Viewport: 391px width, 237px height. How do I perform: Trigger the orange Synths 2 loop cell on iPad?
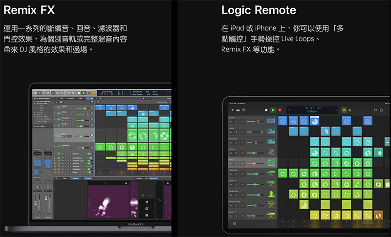pos(378,215)
